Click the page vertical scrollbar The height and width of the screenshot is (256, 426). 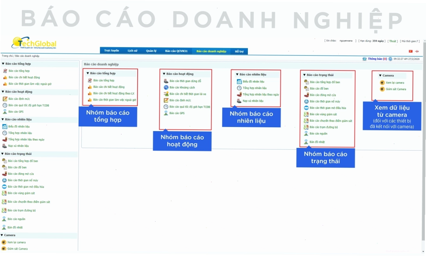424,141
